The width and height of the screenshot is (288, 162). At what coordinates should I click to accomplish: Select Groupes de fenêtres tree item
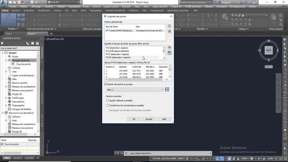(x=22, y=109)
